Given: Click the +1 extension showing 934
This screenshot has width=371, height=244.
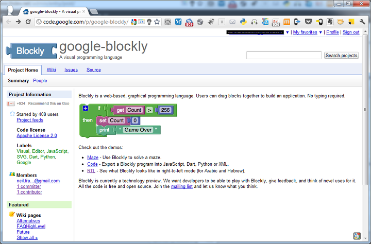Looking at the screenshot, I should [x=276, y=22].
